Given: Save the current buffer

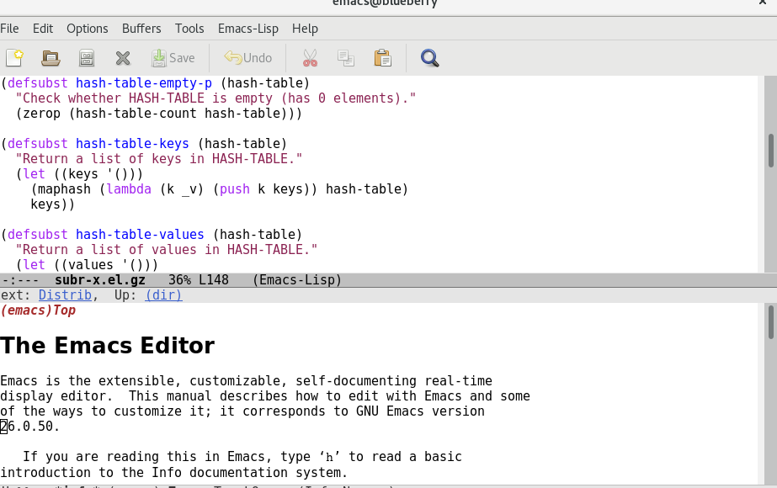Looking at the screenshot, I should 173,58.
